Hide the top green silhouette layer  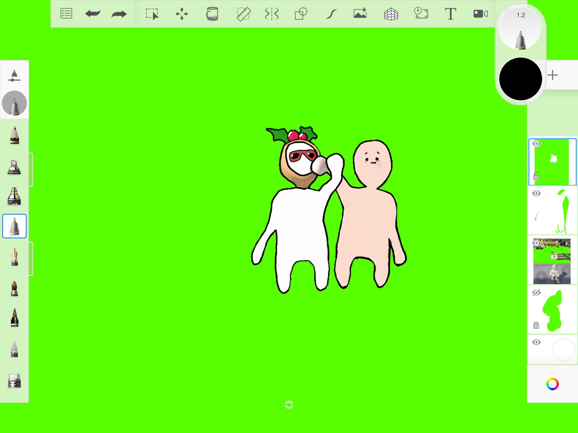(x=537, y=144)
